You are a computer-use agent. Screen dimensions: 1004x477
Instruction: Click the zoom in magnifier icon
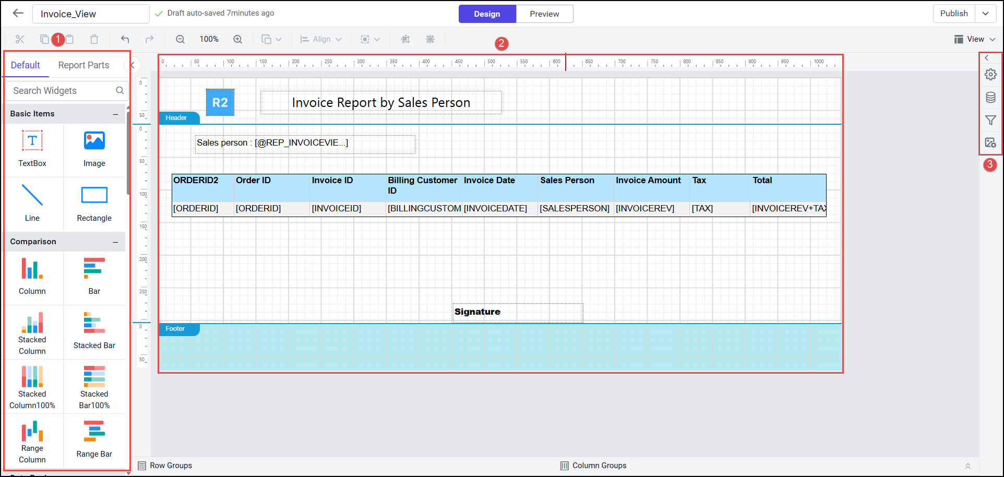tap(237, 39)
